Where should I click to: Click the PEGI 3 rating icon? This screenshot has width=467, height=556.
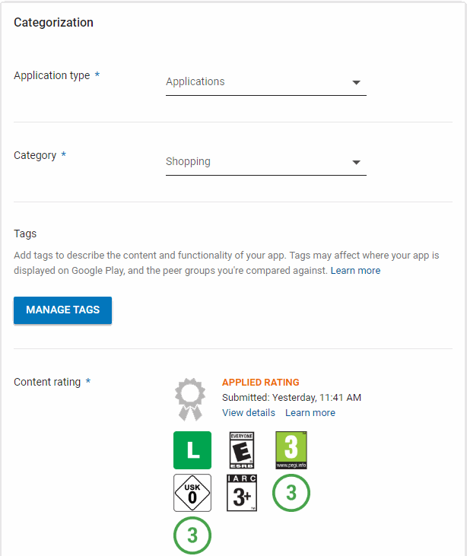click(x=291, y=450)
